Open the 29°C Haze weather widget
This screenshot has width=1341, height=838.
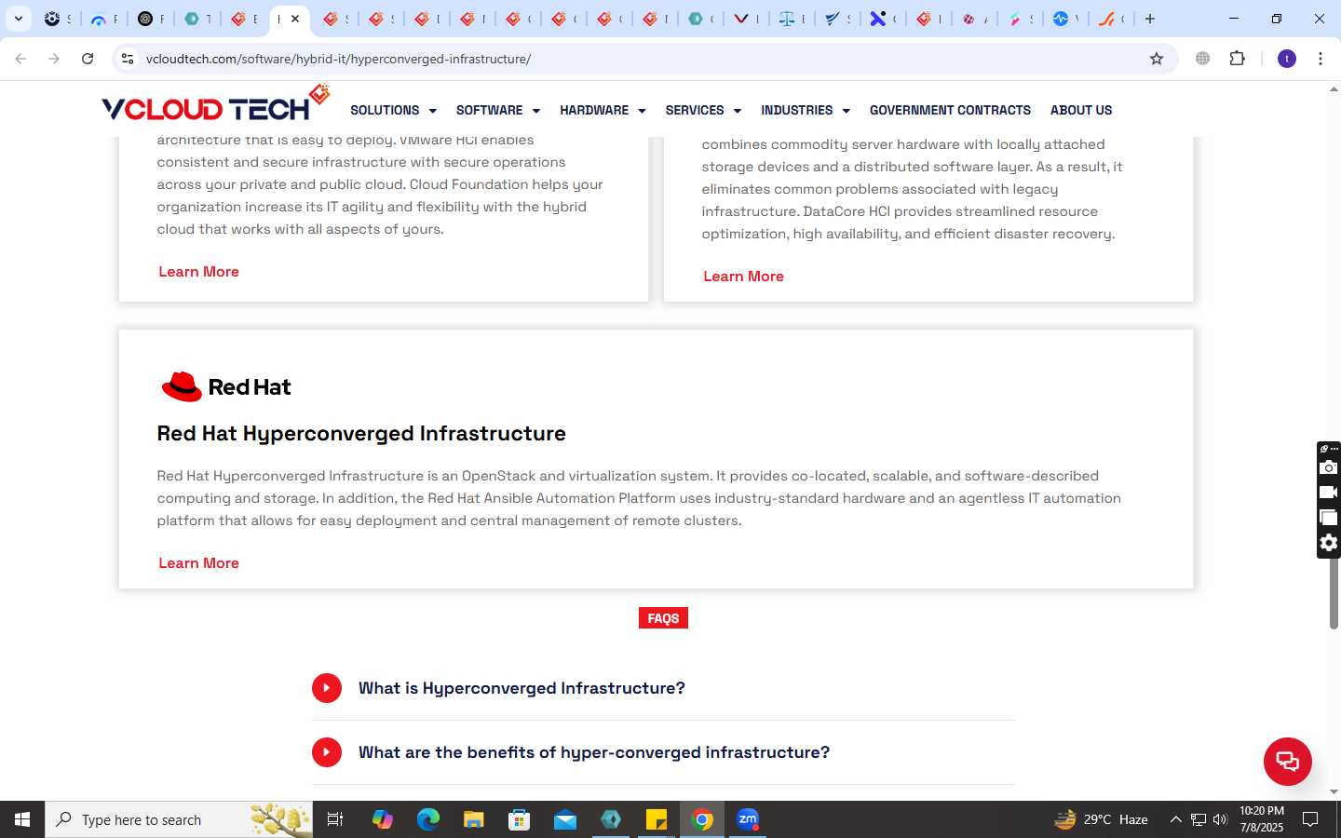[x=1101, y=819]
